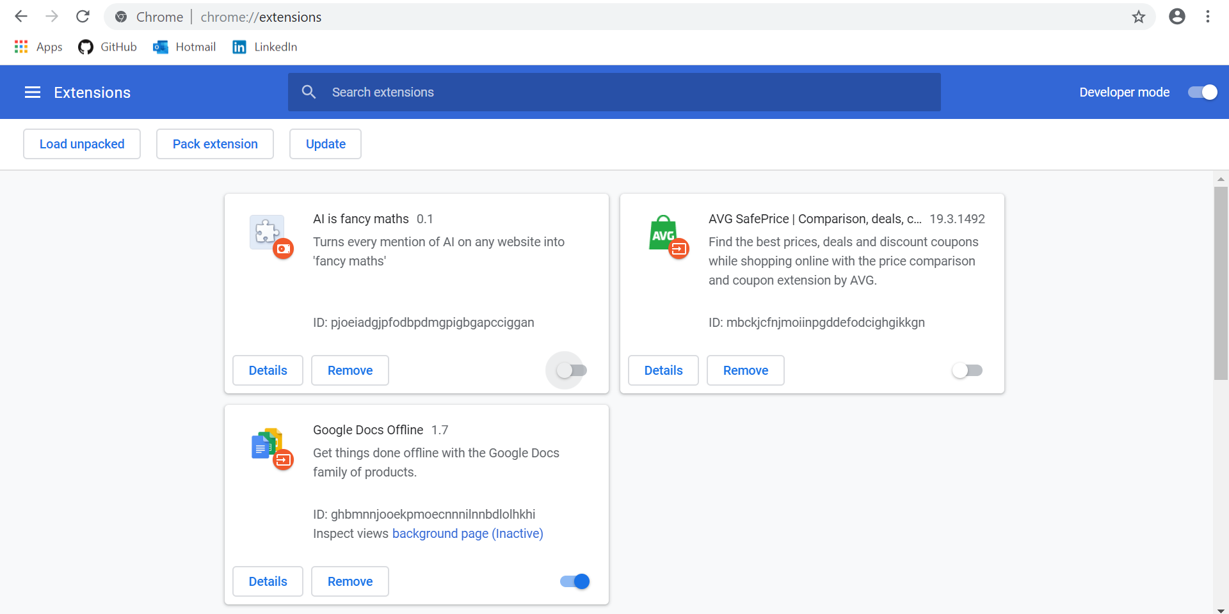1229x614 pixels.
Task: Click the search magnifier icon
Action: (x=309, y=92)
